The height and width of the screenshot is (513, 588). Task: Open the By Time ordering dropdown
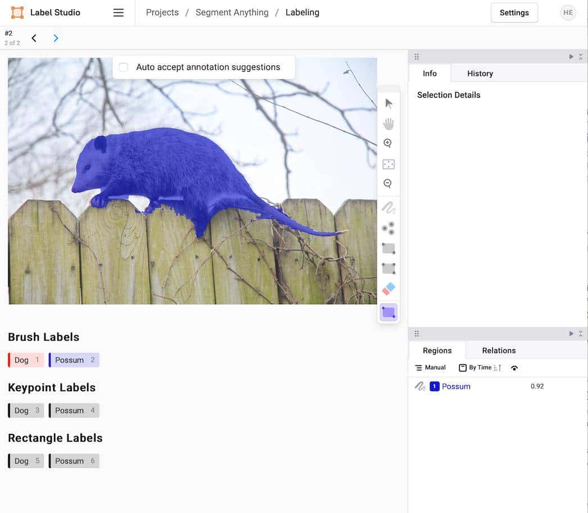pos(474,368)
